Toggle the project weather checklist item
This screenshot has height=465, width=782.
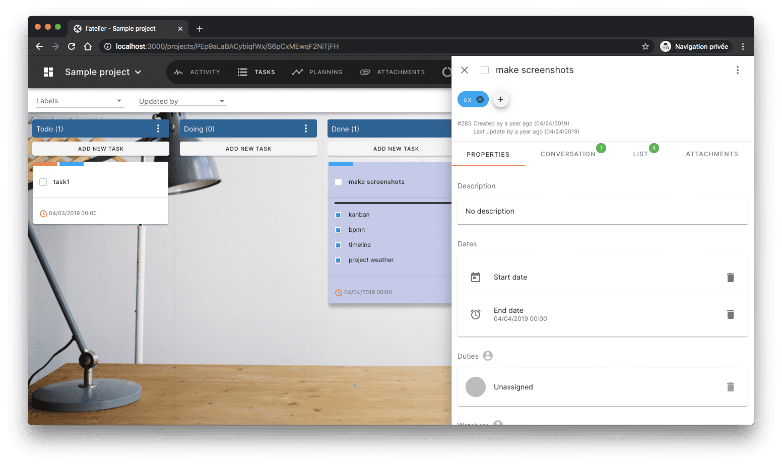(338, 260)
